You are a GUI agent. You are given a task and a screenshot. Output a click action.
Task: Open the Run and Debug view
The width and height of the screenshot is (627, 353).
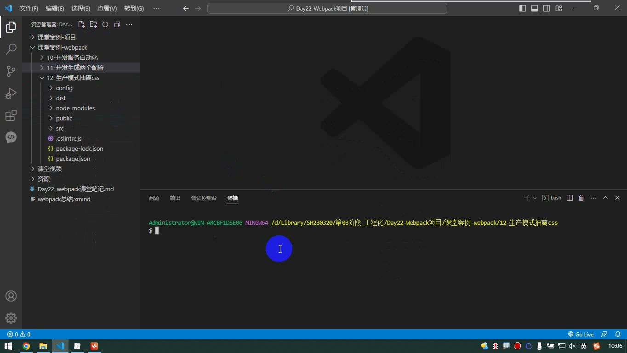point(11,93)
